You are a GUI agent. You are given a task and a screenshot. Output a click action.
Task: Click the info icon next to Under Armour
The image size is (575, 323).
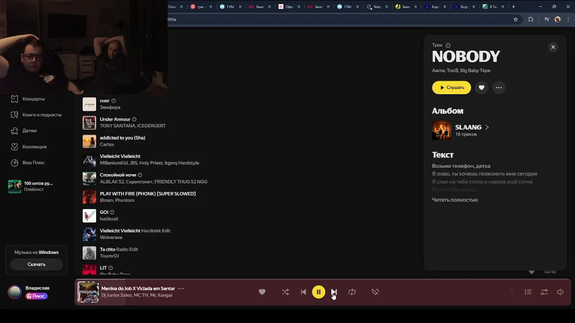coord(134,119)
